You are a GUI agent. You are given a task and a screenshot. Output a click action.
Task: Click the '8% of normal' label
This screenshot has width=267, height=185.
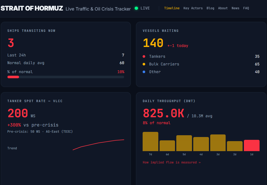point(156,123)
